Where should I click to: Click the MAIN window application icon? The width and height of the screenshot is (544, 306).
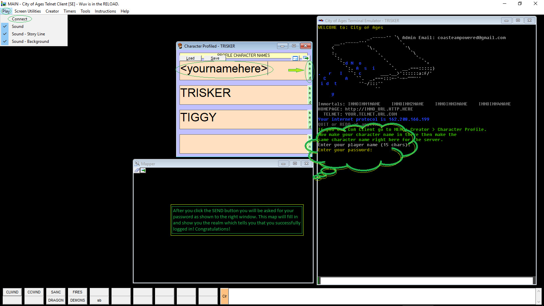point(3,4)
